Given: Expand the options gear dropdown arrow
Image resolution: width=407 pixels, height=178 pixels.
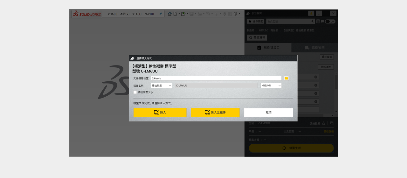Looking at the screenshot, I should click(239, 14).
